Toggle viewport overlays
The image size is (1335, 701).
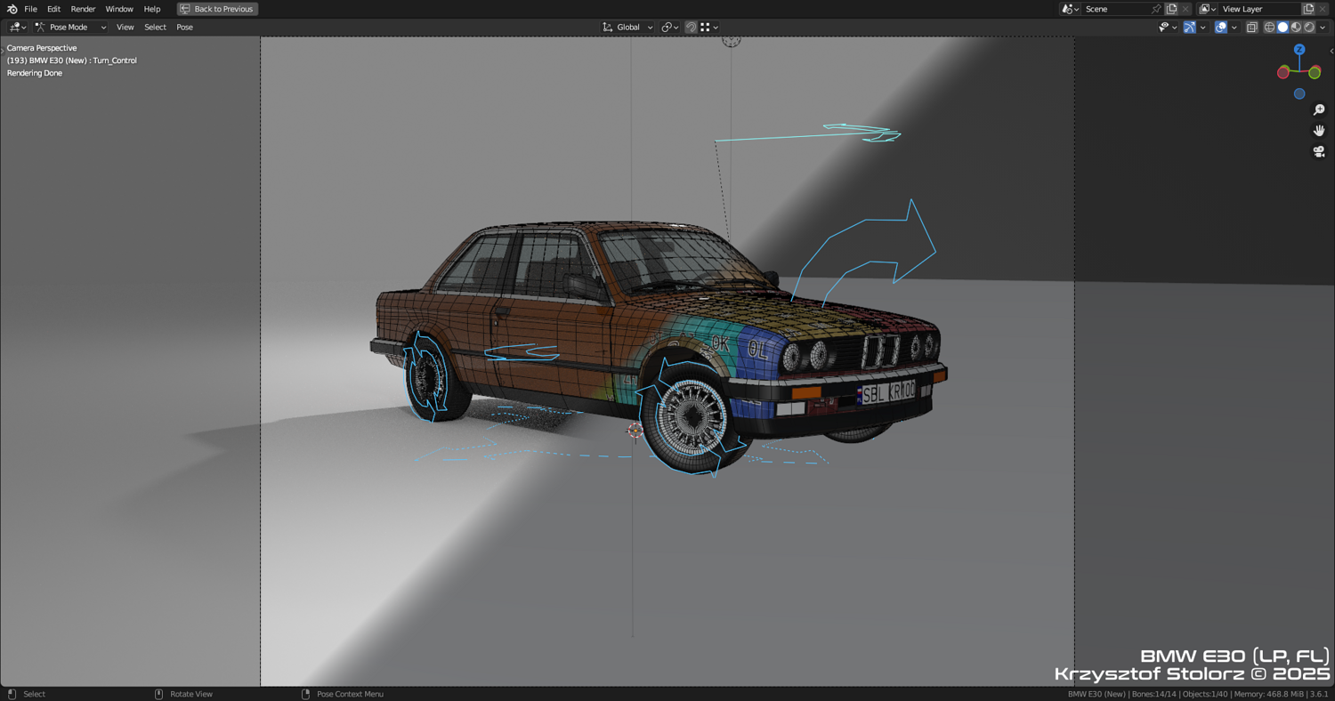(x=1221, y=28)
